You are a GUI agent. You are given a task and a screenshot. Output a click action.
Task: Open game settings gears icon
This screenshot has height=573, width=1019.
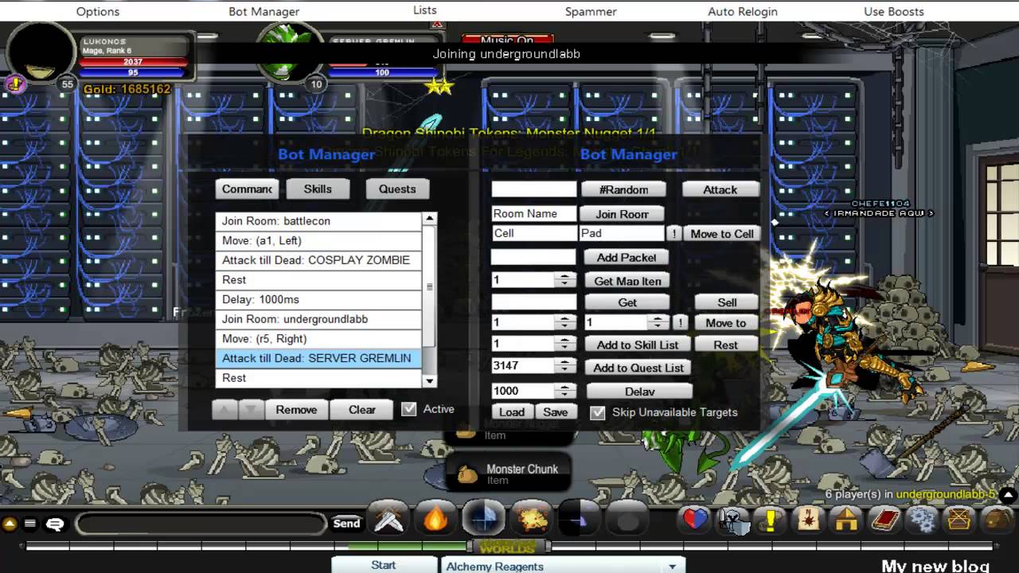click(x=923, y=520)
